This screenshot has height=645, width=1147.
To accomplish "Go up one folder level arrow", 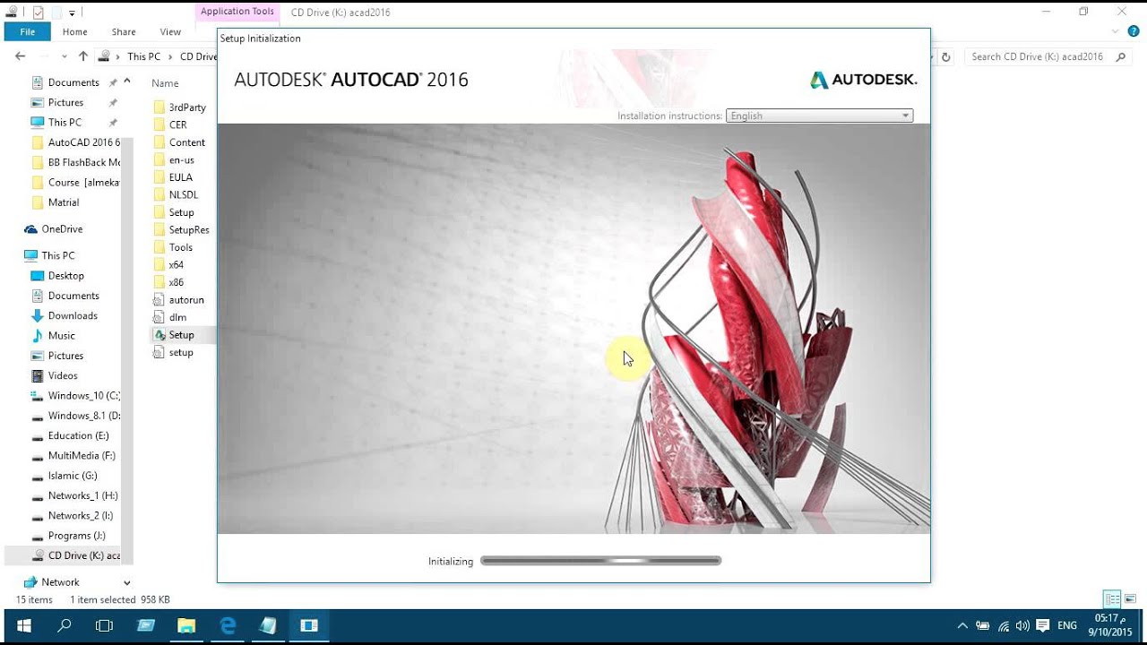I will pos(83,56).
